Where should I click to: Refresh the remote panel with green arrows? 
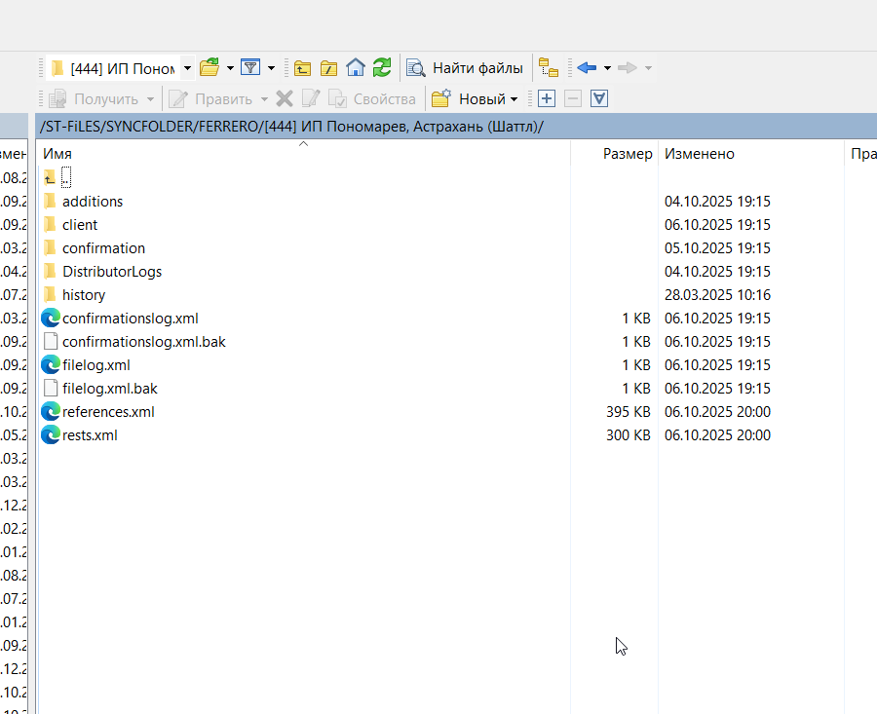pyautogui.click(x=382, y=67)
